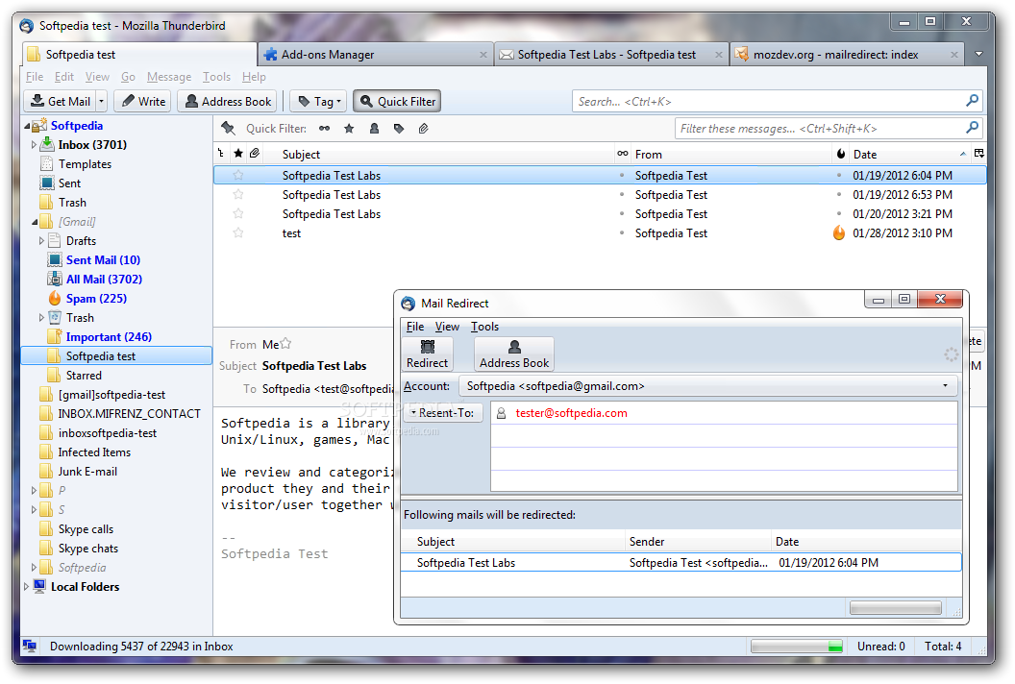Open the main Address Book toolbar button
Image resolution: width=1015 pixels, height=684 pixels.
click(227, 102)
